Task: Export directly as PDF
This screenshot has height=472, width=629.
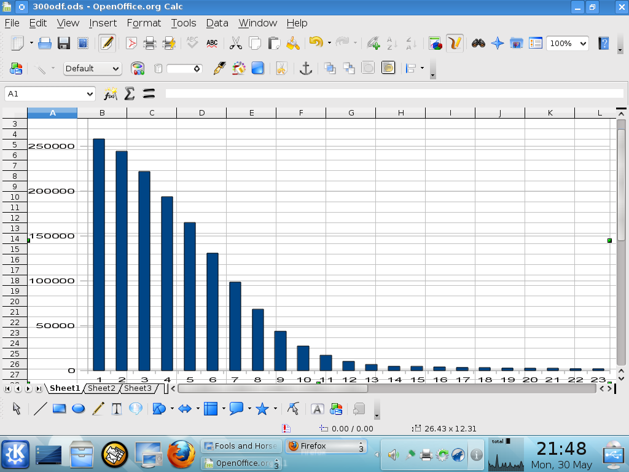Action: [x=131, y=43]
